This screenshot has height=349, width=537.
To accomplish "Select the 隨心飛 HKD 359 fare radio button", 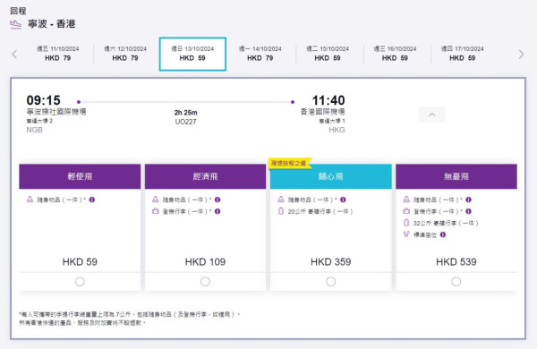I will tap(331, 282).
